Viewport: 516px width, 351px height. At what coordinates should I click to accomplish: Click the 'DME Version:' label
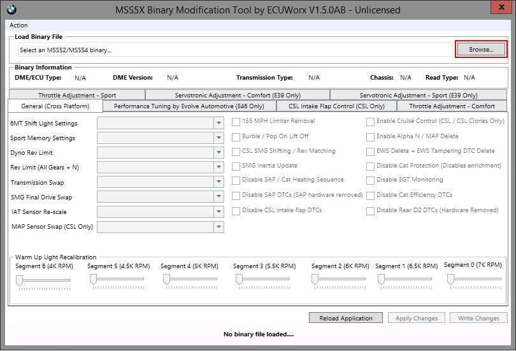[x=133, y=78]
